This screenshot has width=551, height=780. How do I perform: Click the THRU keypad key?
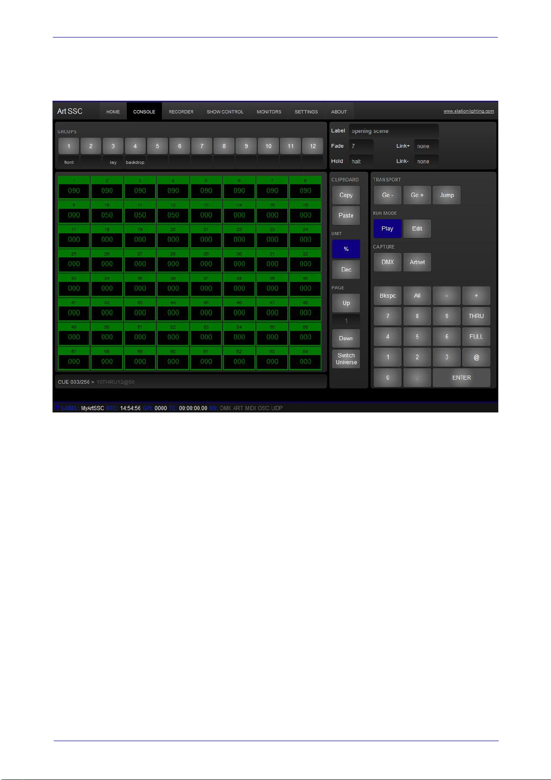476,316
